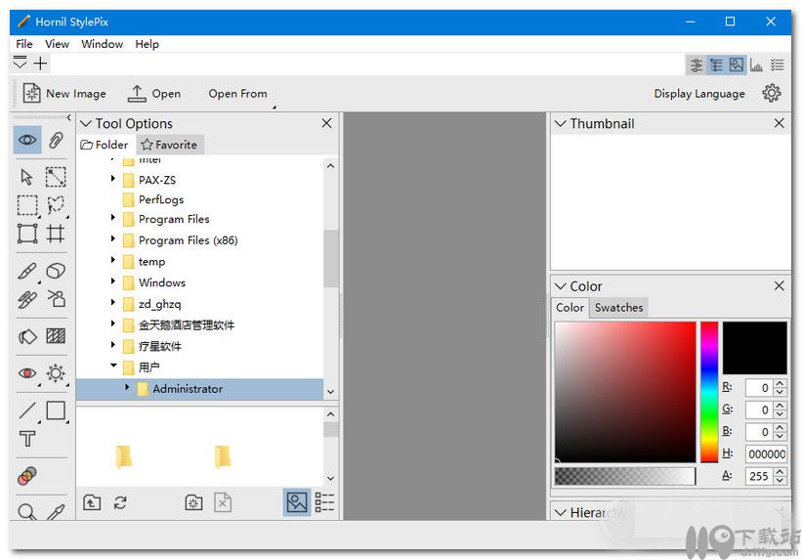The height and width of the screenshot is (560, 802).
Task: Expand the Program Files (x86) folder
Action: pos(113,239)
